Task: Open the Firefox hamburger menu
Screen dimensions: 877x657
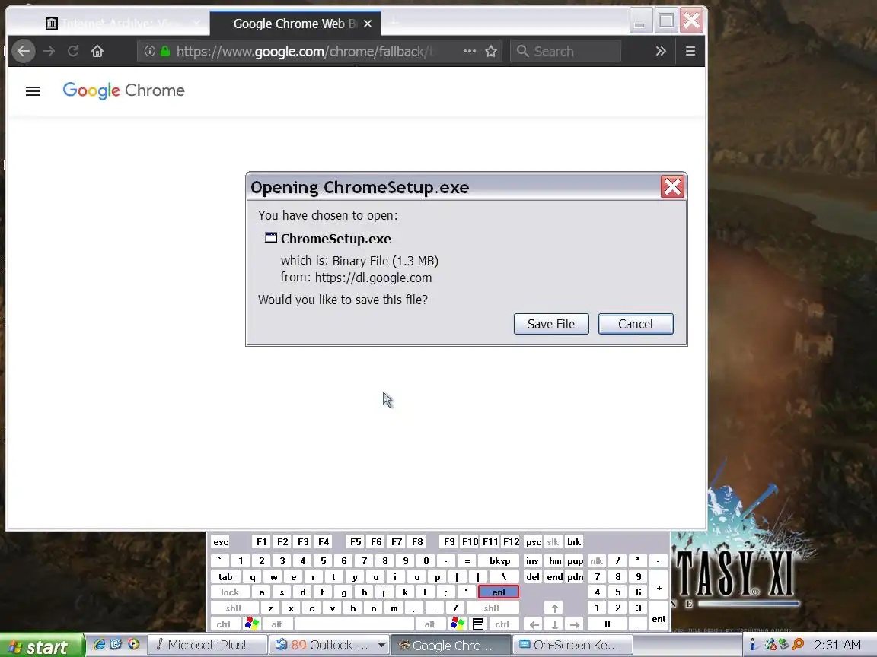Action: [x=690, y=52]
